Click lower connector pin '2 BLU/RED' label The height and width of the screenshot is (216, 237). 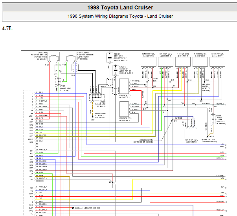[x=41, y=190]
